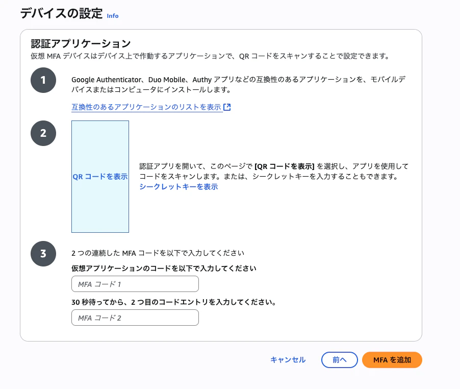Focus the MFA コード 2 input field
Viewport: 460px width, 389px height.
click(x=135, y=318)
